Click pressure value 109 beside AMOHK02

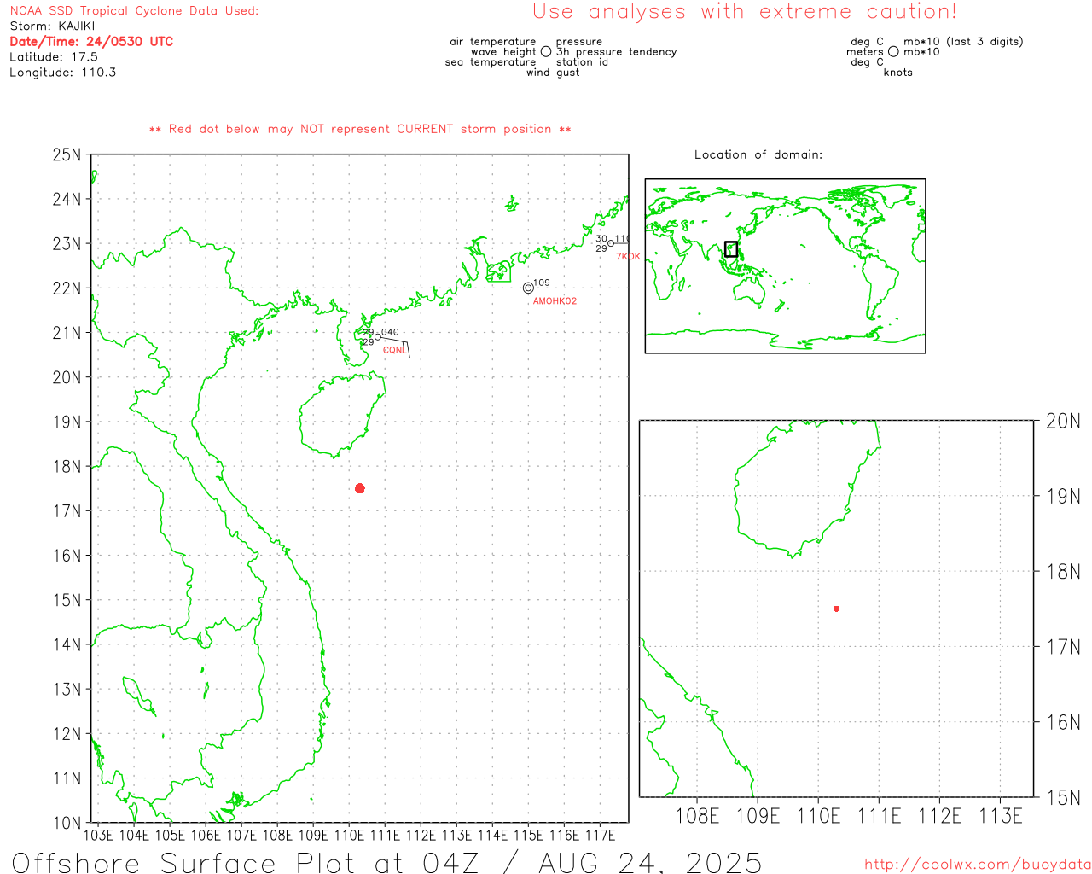542,283
